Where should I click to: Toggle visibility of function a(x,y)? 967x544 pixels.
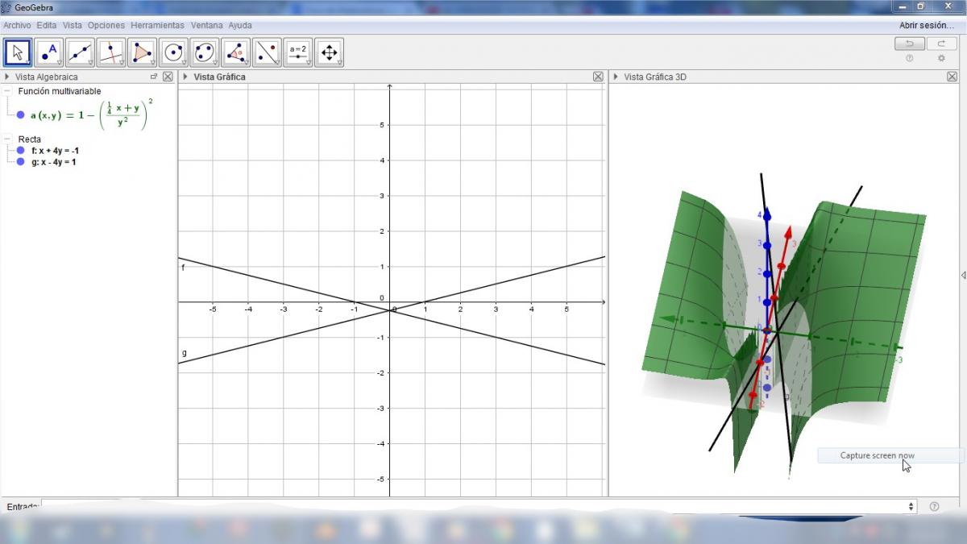click(x=21, y=115)
